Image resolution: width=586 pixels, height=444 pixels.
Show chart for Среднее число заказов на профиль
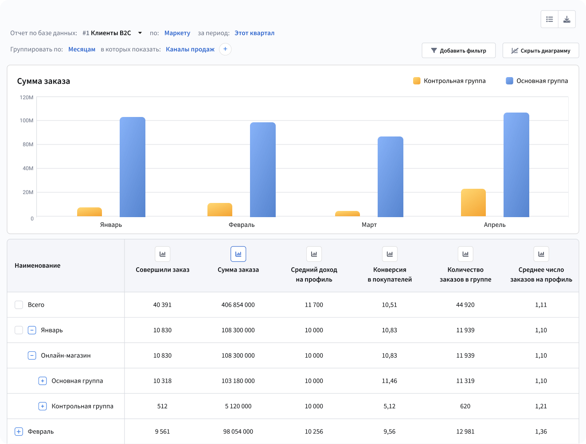541,254
